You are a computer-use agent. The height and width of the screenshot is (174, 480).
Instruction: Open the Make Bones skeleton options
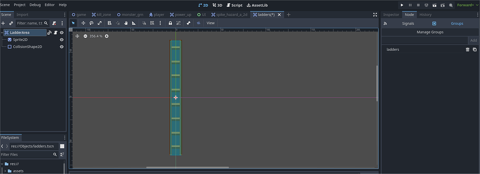coord(189,23)
